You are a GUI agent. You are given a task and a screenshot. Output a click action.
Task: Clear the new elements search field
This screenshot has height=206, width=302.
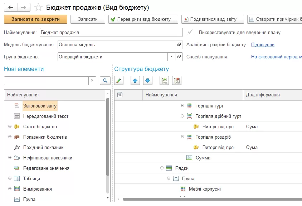tap(92, 81)
